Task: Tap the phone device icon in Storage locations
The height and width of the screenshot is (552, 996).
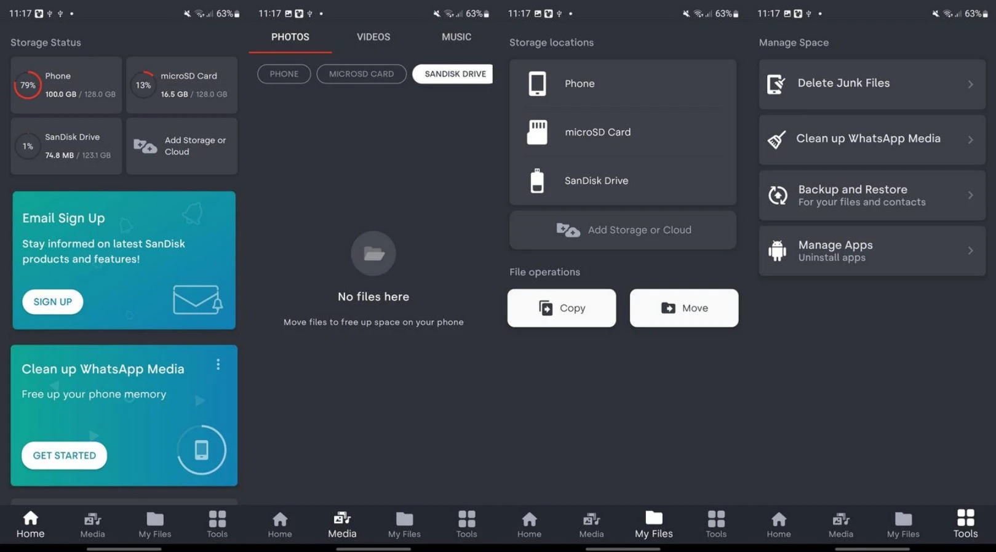Action: 537,84
